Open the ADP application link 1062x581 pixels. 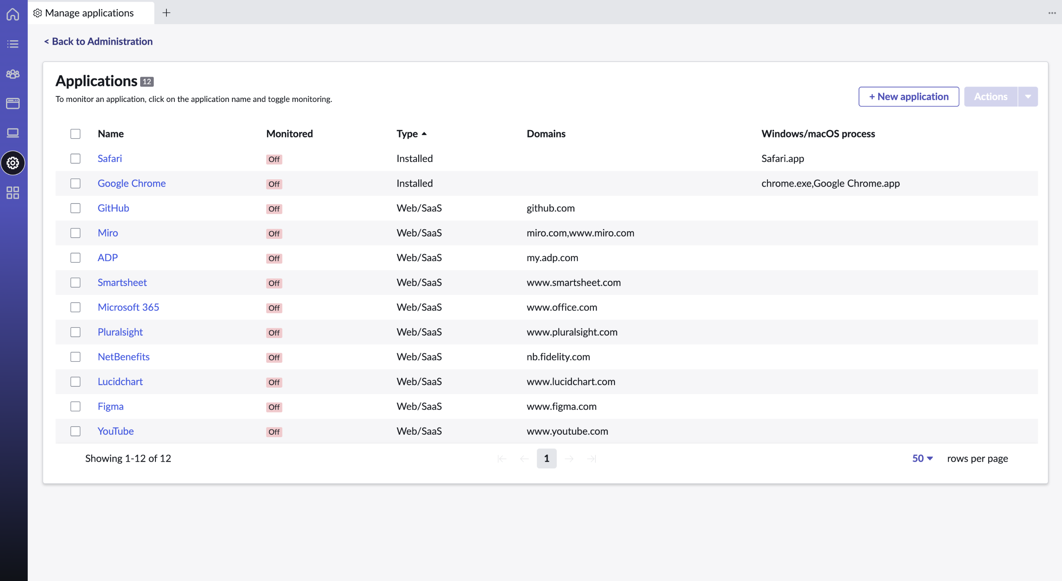pos(108,258)
